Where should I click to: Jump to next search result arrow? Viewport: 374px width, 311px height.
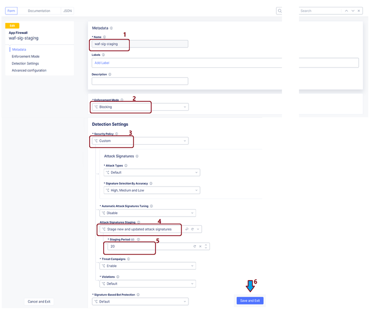[x=353, y=10]
